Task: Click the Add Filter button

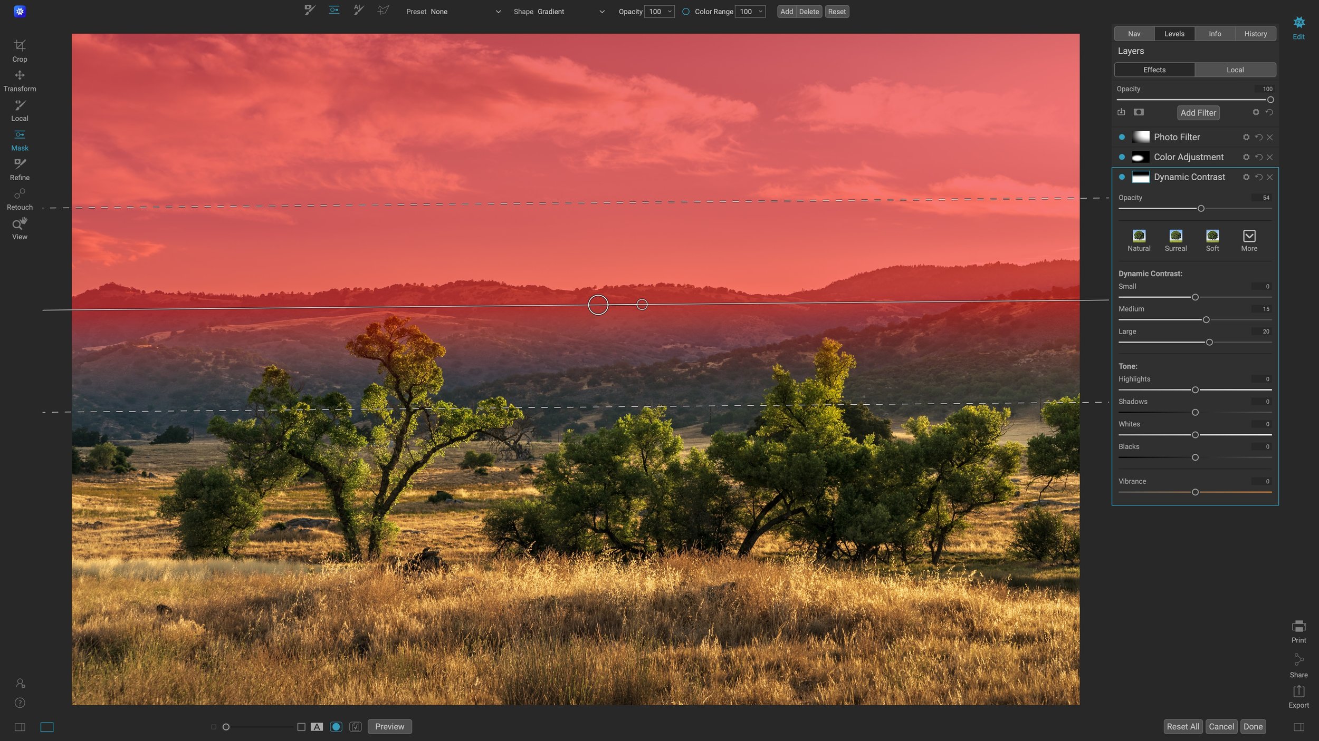Action: pos(1198,112)
